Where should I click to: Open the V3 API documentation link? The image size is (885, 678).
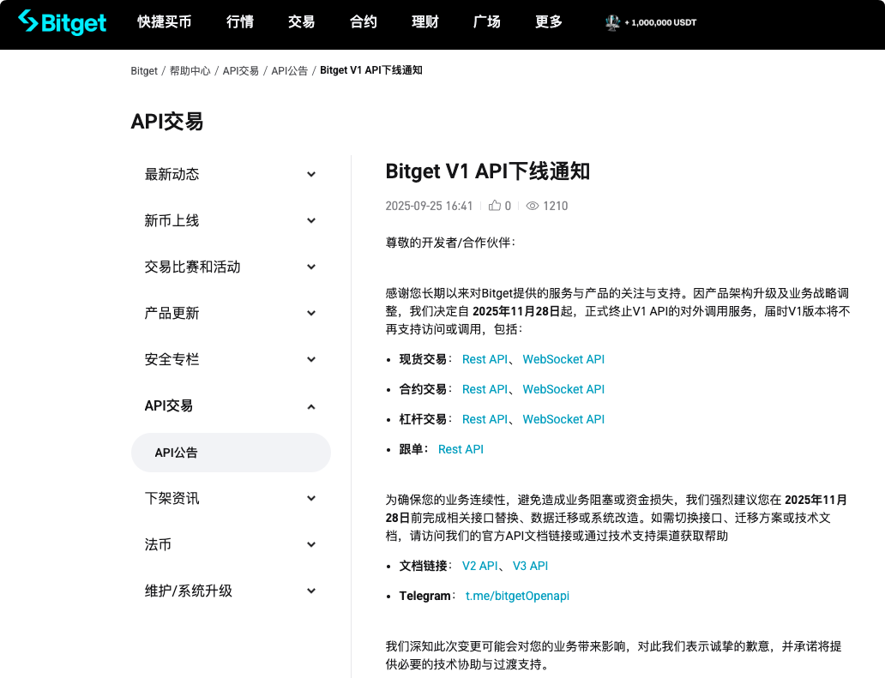point(530,566)
